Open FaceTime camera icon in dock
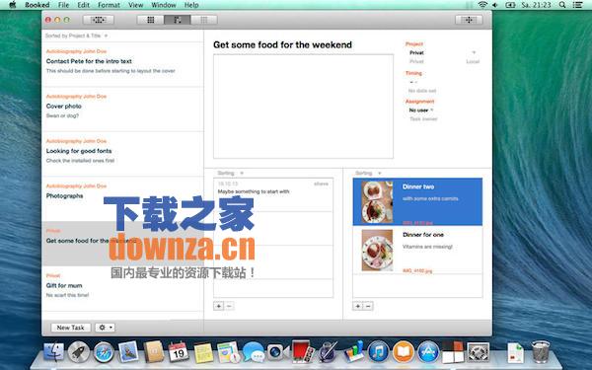The image size is (592, 370). coord(277,352)
